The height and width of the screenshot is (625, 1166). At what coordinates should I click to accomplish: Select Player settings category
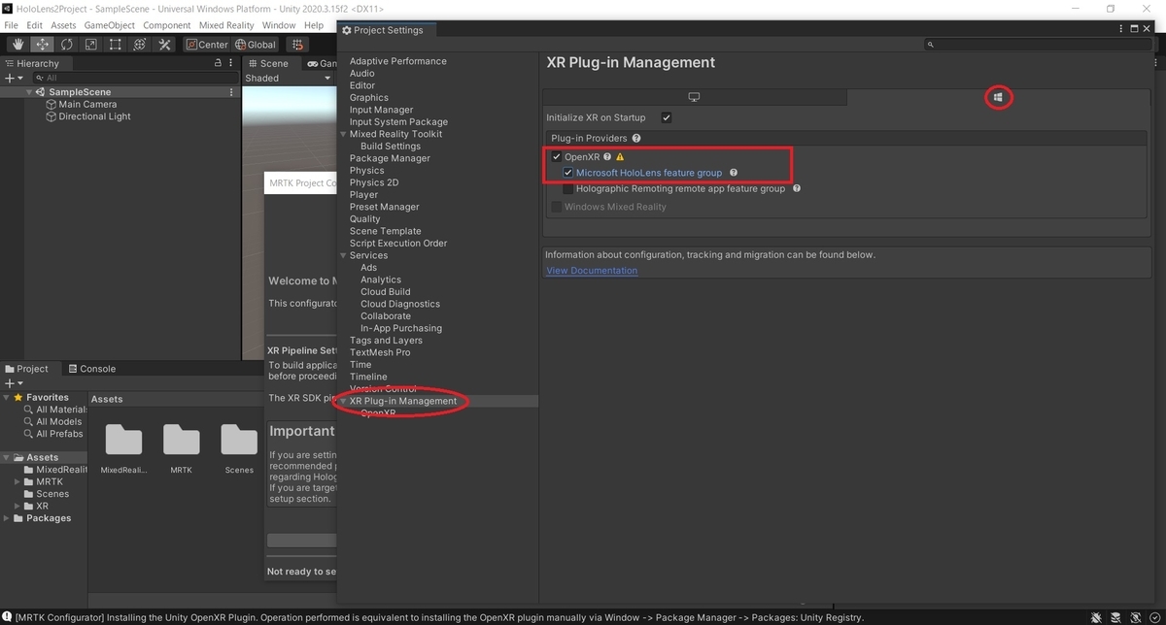365,194
